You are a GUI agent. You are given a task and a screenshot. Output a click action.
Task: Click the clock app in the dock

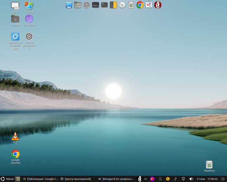click(x=122, y=5)
